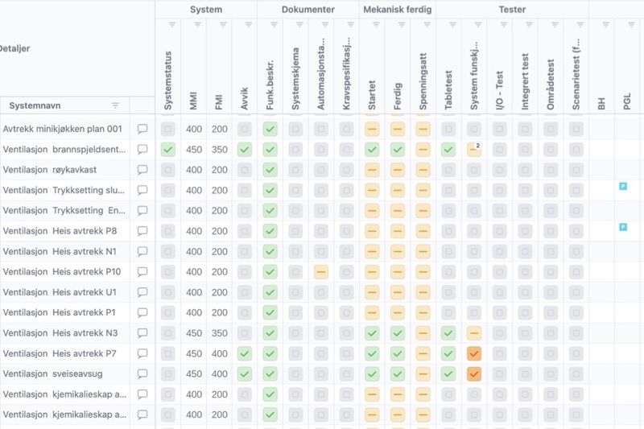Click orange checked System funskj for sveiseavsug
Screen dimensions: 644x429
click(x=474, y=373)
